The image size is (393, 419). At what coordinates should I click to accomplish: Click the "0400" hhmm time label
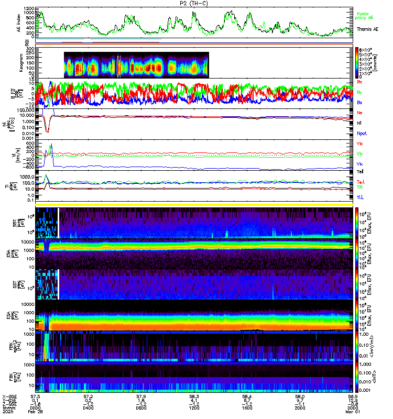tap(88, 408)
